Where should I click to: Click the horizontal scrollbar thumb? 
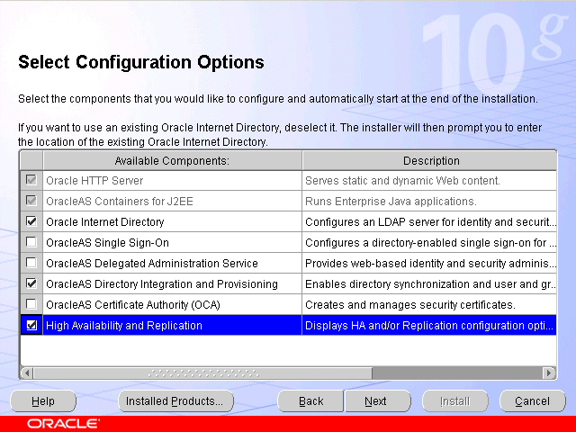point(202,373)
